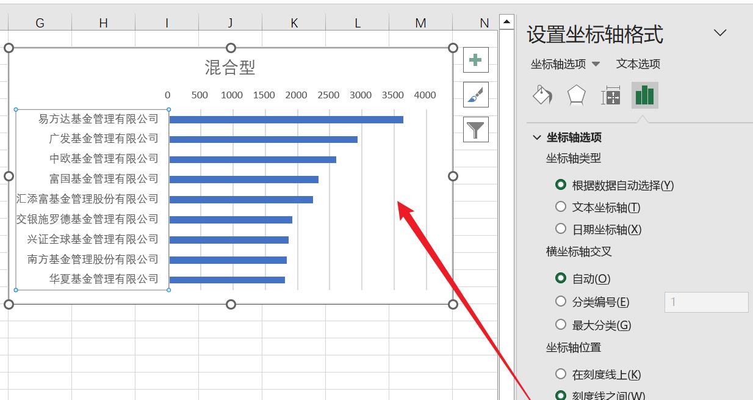Select the bar for 广发基金管理有限公司

coord(264,139)
